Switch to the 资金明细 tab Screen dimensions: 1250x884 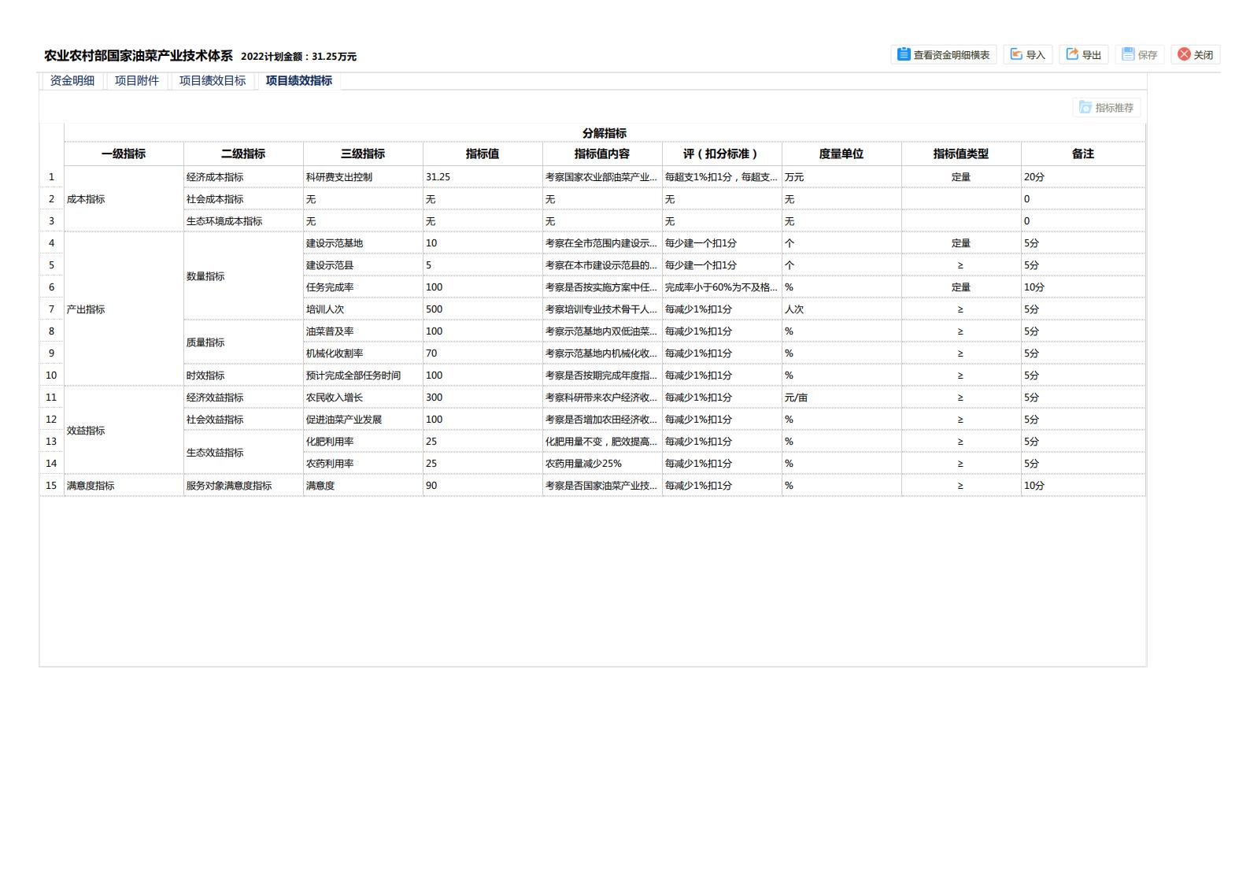pos(72,81)
